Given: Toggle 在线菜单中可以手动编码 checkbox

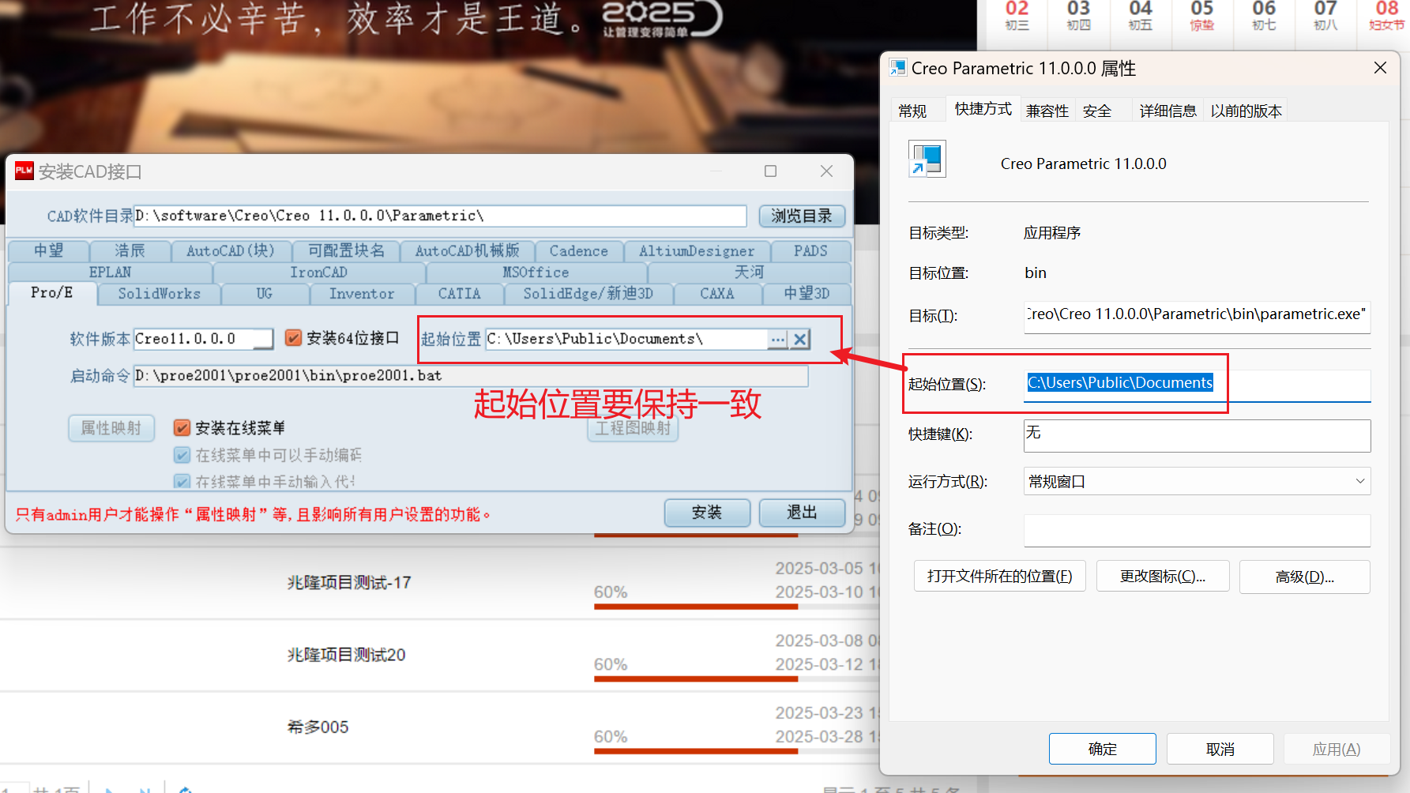Looking at the screenshot, I should (x=182, y=455).
